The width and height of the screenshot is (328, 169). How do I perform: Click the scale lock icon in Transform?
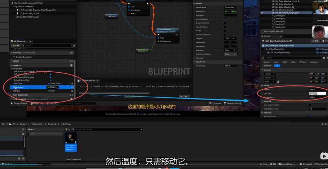pos(278,82)
